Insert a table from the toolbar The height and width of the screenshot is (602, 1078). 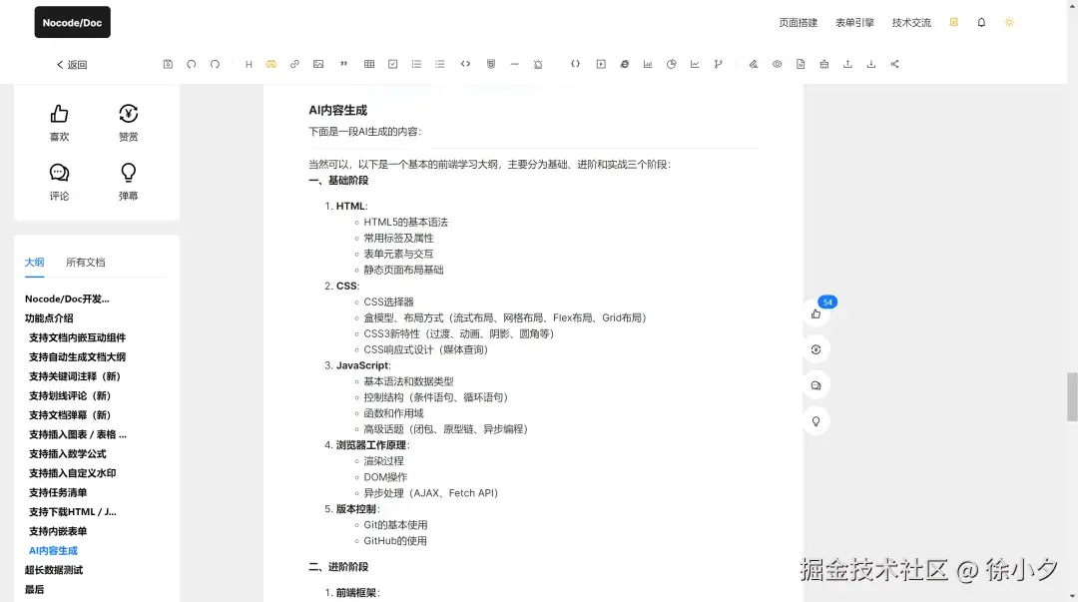368,63
